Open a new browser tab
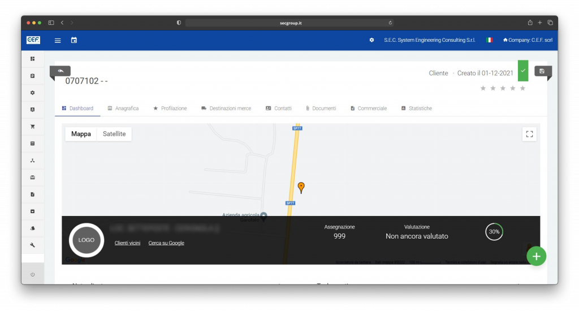 coord(540,23)
